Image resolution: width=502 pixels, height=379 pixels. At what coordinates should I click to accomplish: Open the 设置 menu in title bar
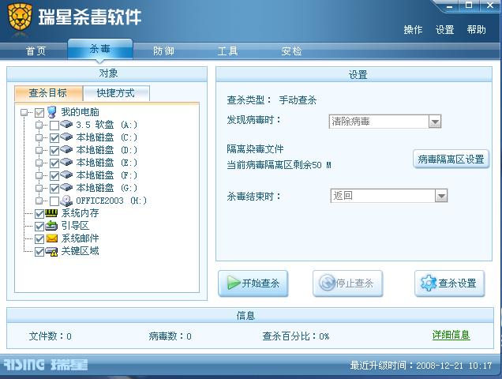444,30
